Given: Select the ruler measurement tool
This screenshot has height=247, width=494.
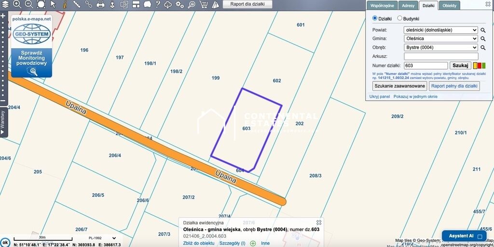Looking at the screenshot, I should pyautogui.click(x=77, y=4).
